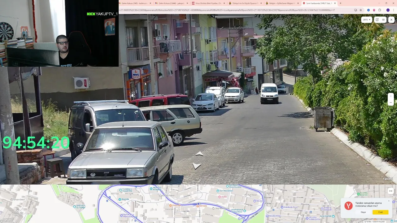Dismiss the Yandex default search popup
The image size is (397, 223).
click(389, 201)
